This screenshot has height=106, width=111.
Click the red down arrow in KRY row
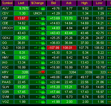pos(43,72)
